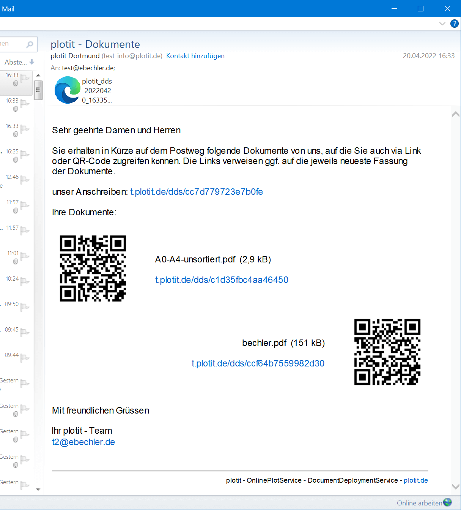
Task: Click the Edge icon on the plotit_dds attachment
Action: [68, 90]
